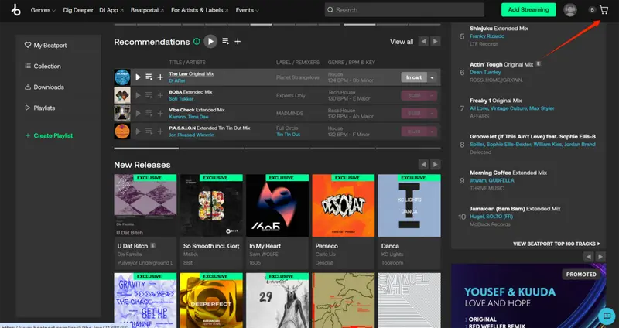619x328 pixels.
Task: Open Dean Turnley artist link
Action: [485, 72]
